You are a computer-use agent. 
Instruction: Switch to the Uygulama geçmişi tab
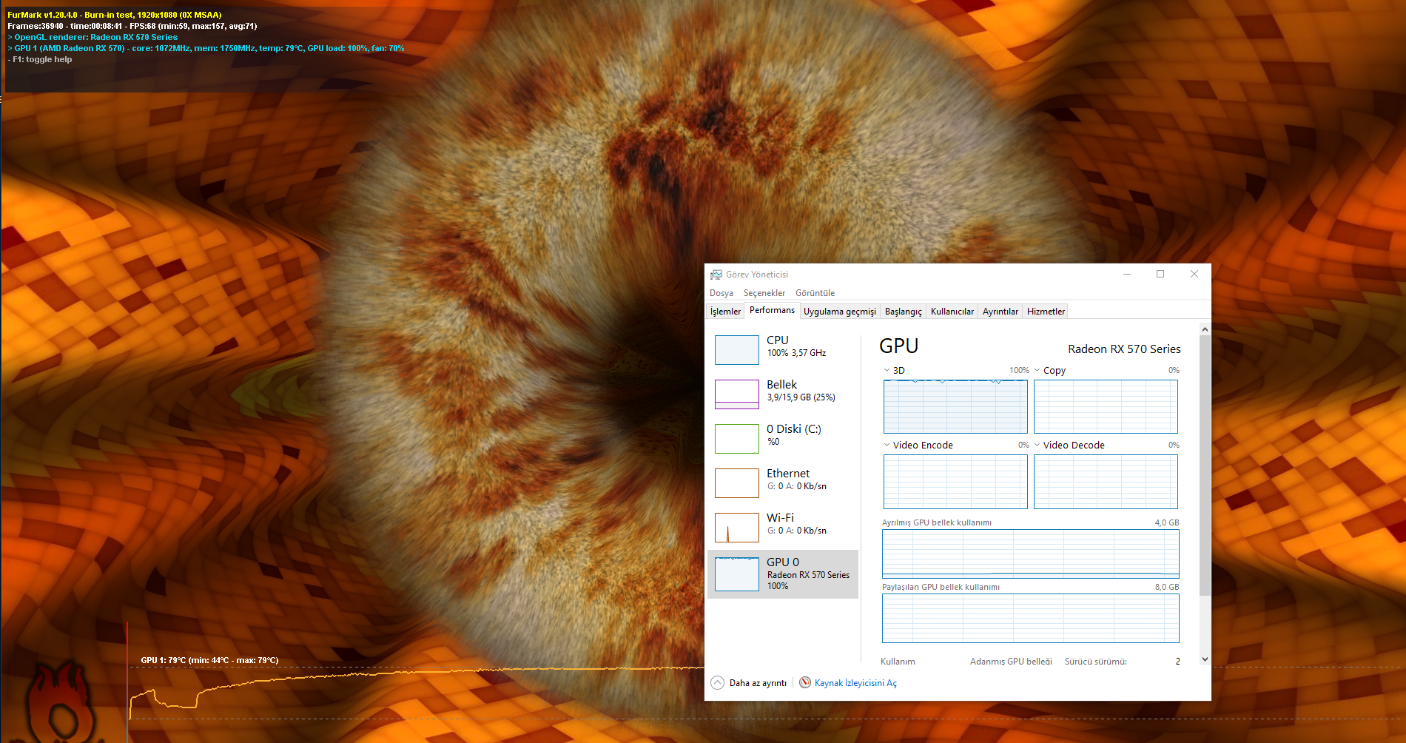[840, 312]
